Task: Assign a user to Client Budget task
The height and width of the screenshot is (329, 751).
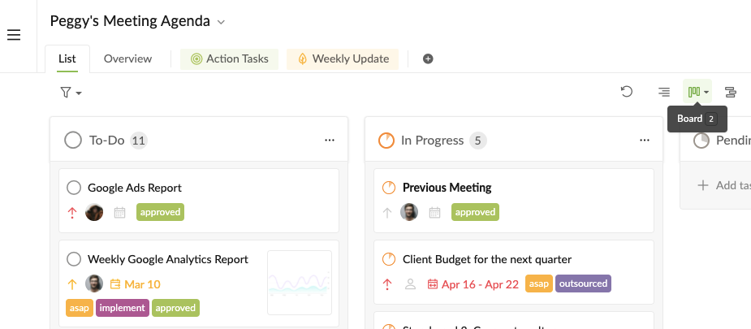Action: tap(410, 284)
